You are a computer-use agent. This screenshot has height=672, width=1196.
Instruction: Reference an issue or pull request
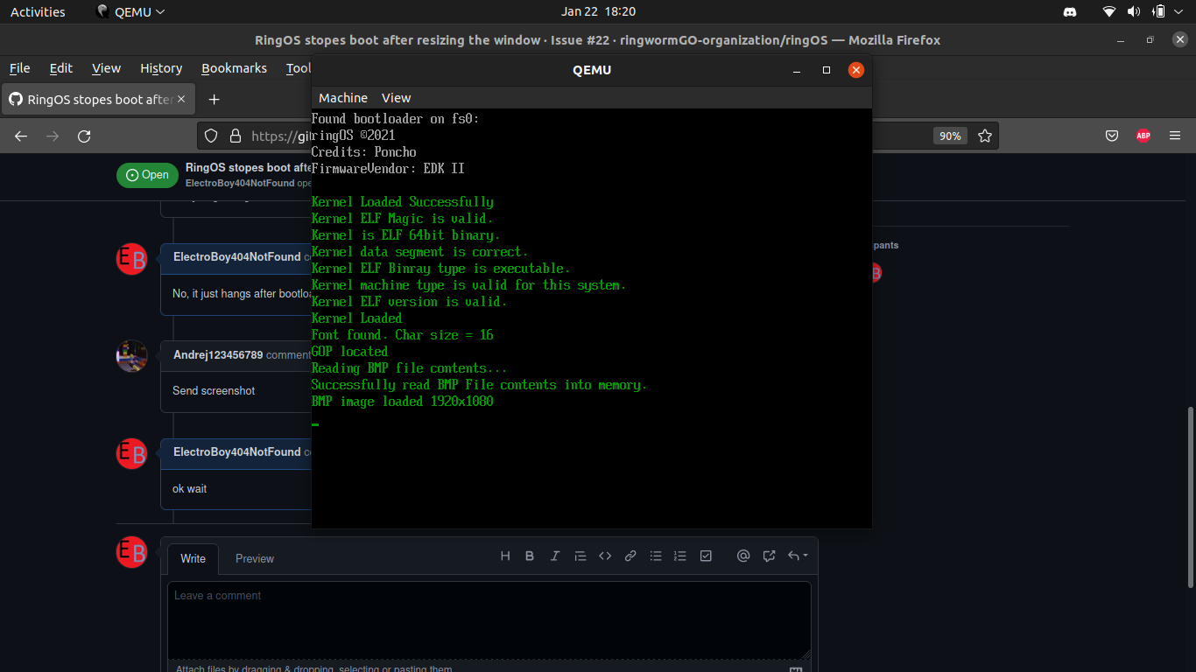tap(770, 556)
